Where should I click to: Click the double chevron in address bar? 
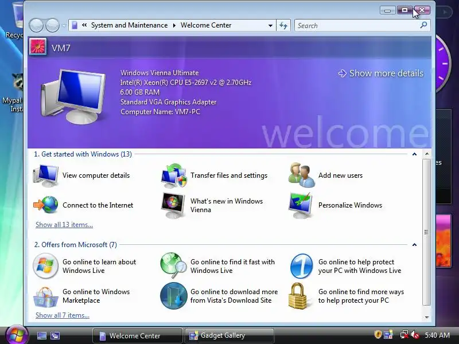click(84, 25)
